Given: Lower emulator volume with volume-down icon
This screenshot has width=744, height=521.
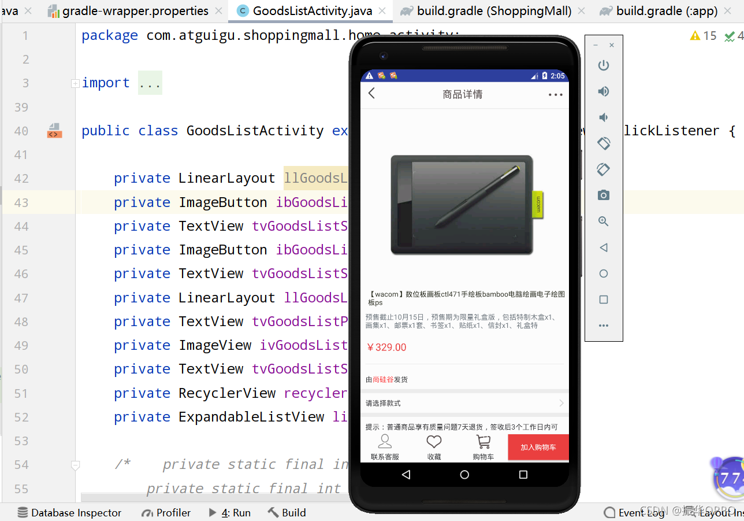Looking at the screenshot, I should tap(604, 117).
